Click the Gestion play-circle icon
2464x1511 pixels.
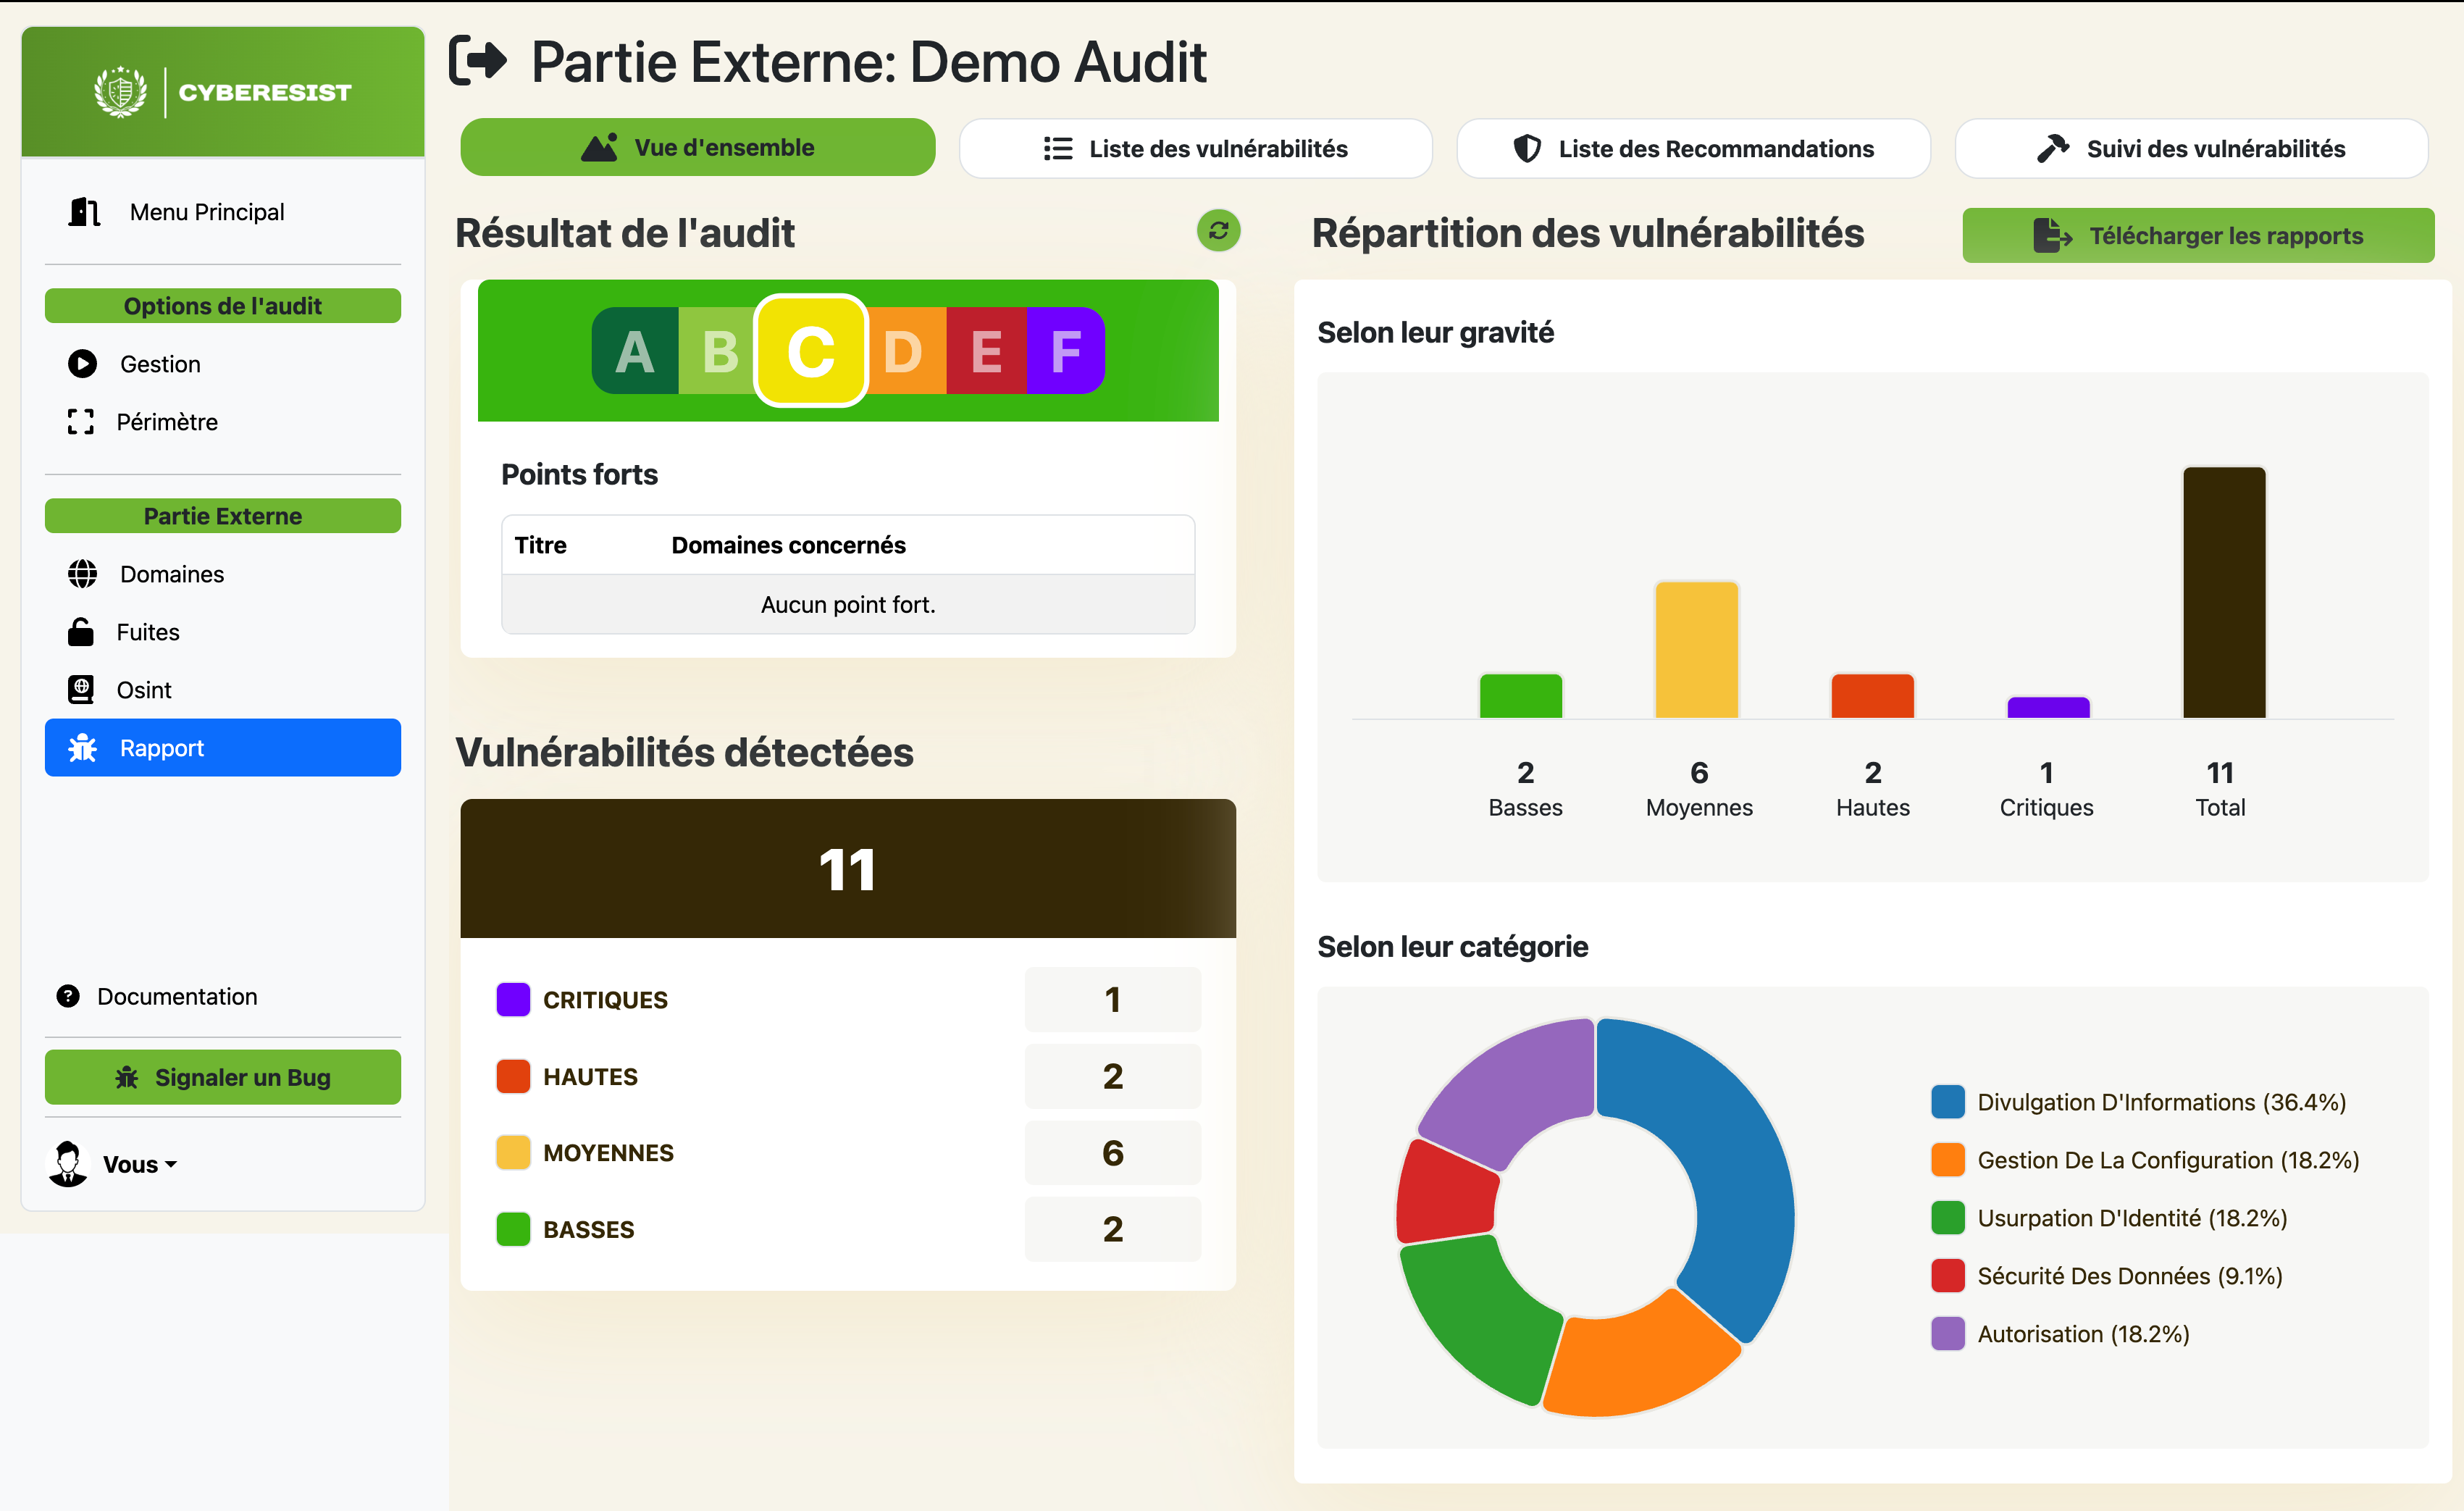[82, 364]
